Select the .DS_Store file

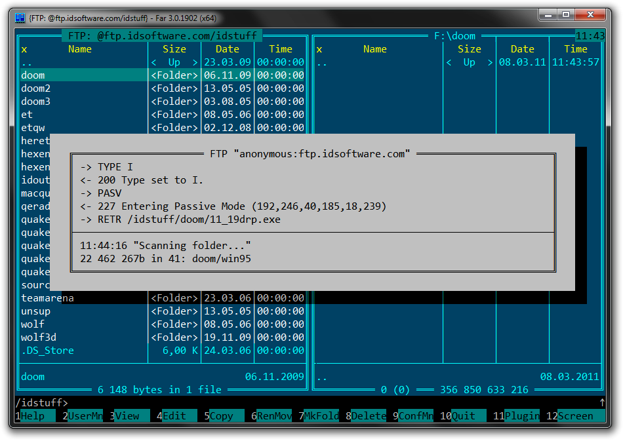[47, 351]
